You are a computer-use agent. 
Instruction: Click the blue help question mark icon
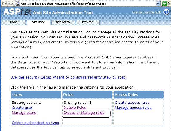(x=166, y=12)
